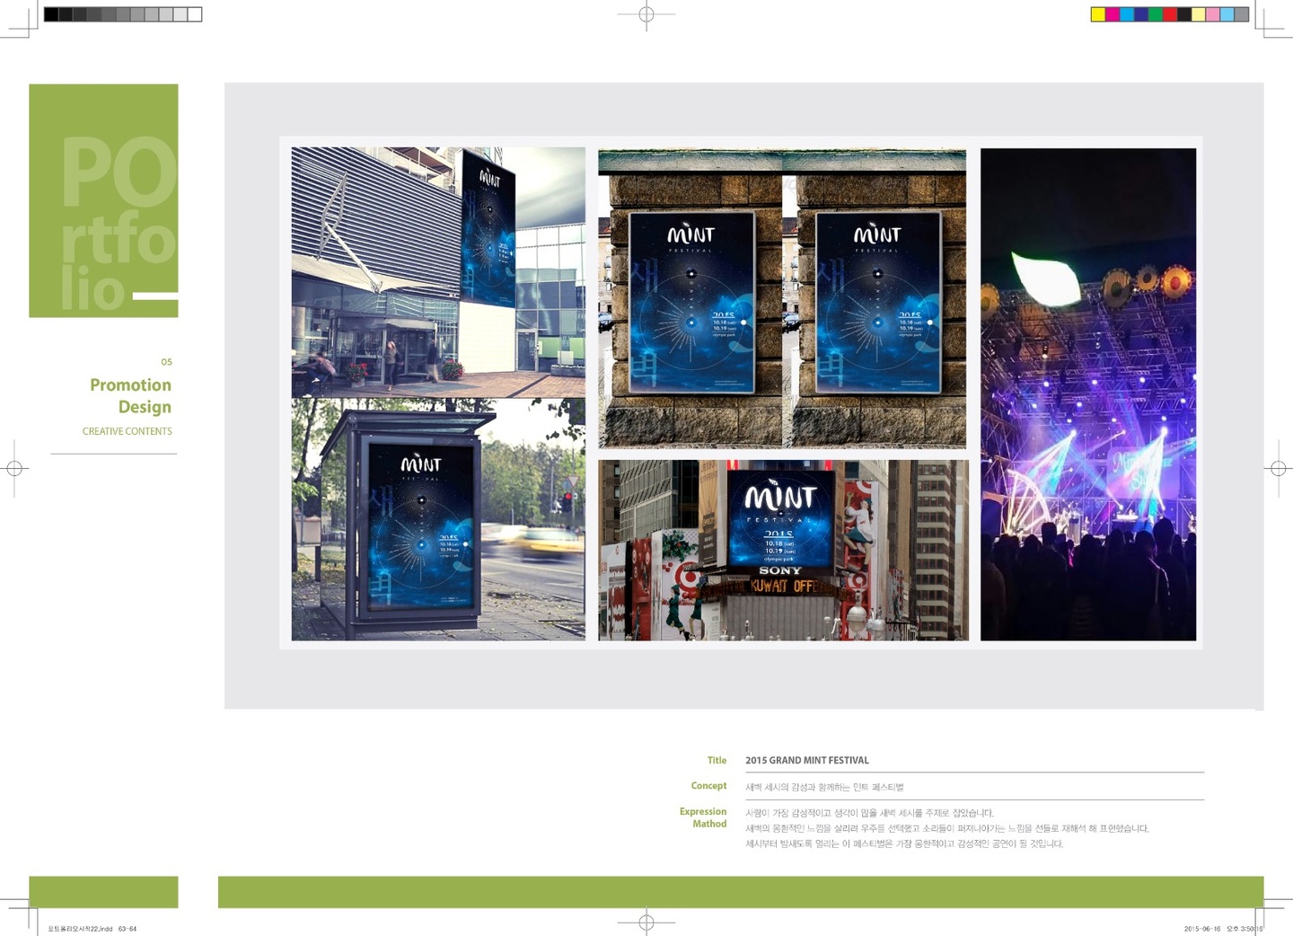The image size is (1293, 936).
Task: Select the dark blue color bar swatch
Action: pyautogui.click(x=1140, y=14)
